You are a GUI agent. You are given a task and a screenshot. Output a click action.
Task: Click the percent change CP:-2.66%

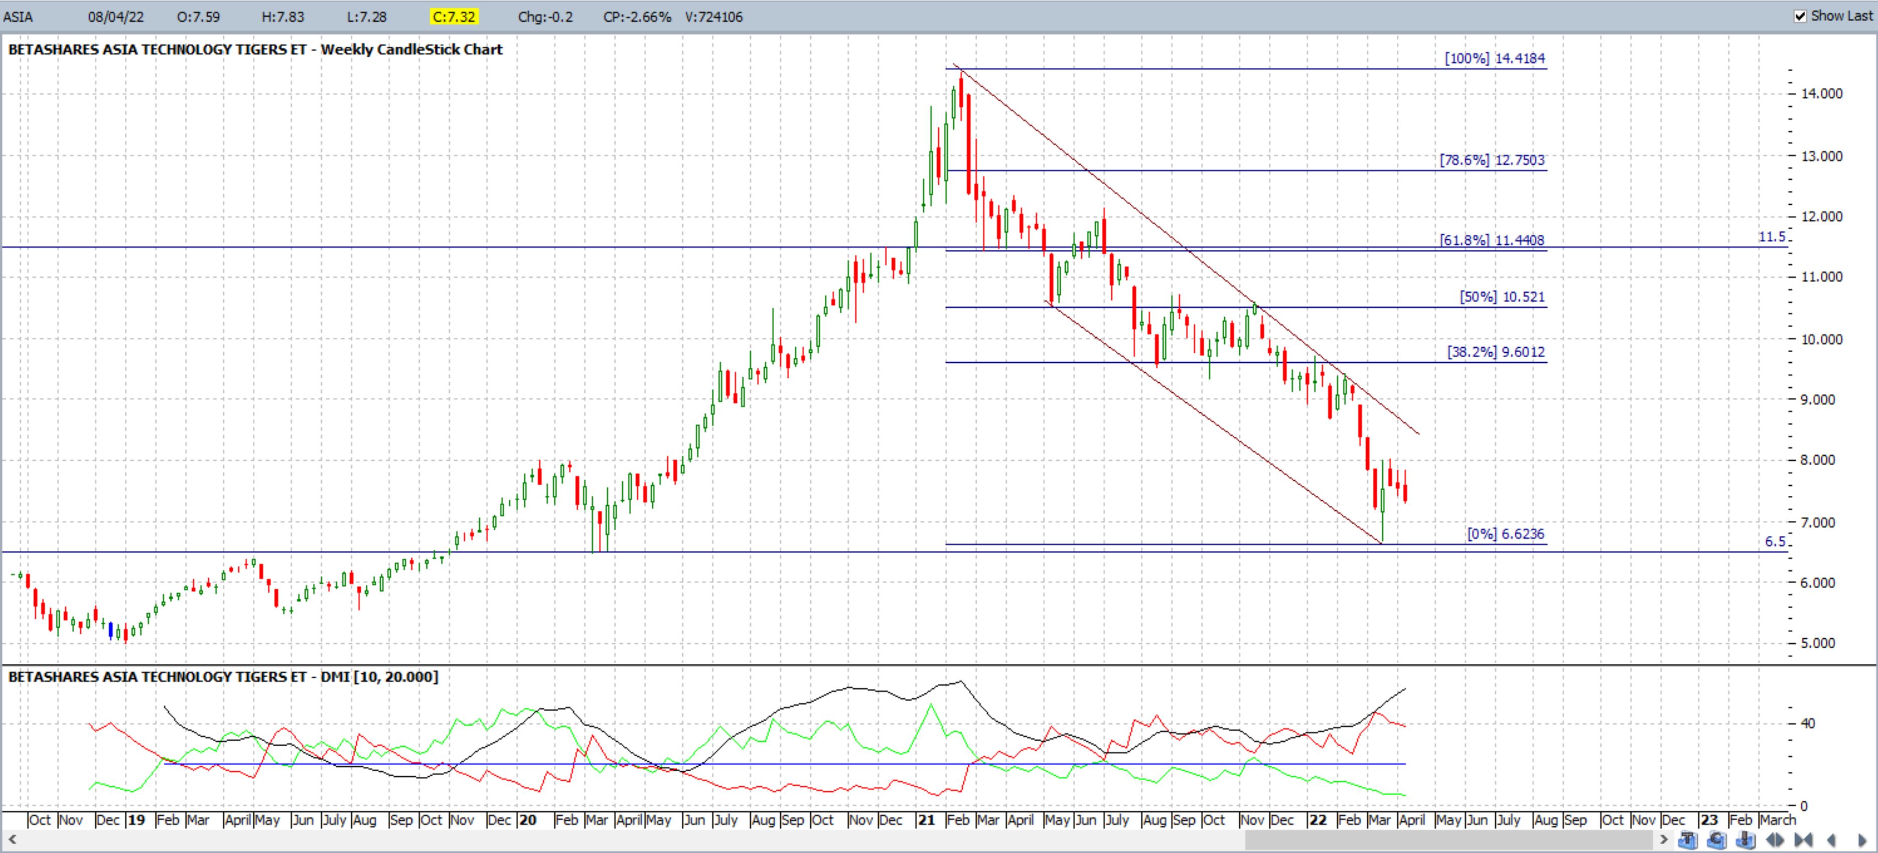637,17
